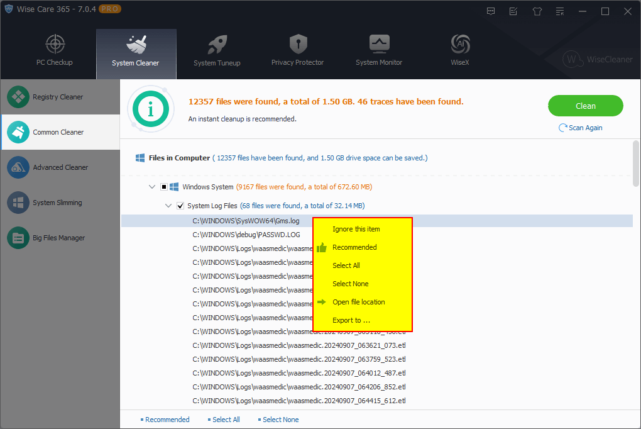Click the vertical scrollbar thumb of results list
Screen dimensions: 641x429
pyautogui.click(x=636, y=163)
